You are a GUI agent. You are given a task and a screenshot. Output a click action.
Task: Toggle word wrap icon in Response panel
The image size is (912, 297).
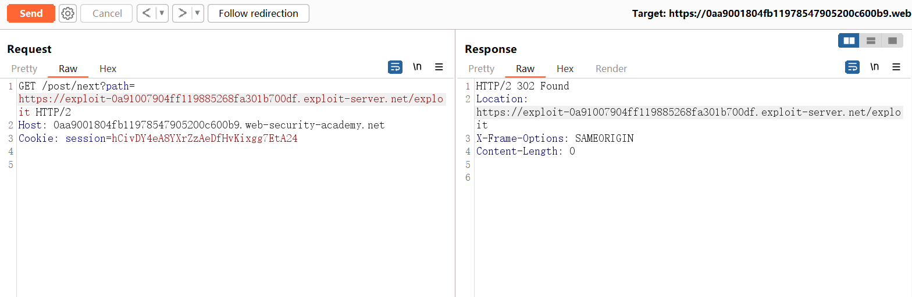click(x=852, y=67)
